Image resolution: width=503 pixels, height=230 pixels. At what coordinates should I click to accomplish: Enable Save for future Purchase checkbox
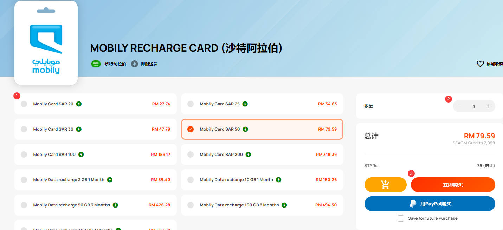coord(401,218)
